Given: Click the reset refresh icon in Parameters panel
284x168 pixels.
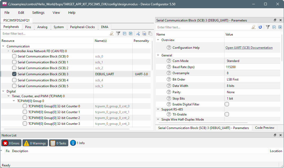Looking at the screenshot, I should click(x=260, y=27).
